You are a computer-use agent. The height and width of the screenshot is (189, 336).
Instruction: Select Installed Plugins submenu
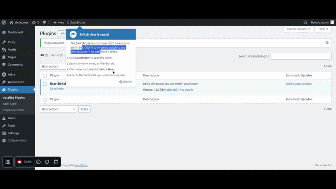click(x=14, y=97)
